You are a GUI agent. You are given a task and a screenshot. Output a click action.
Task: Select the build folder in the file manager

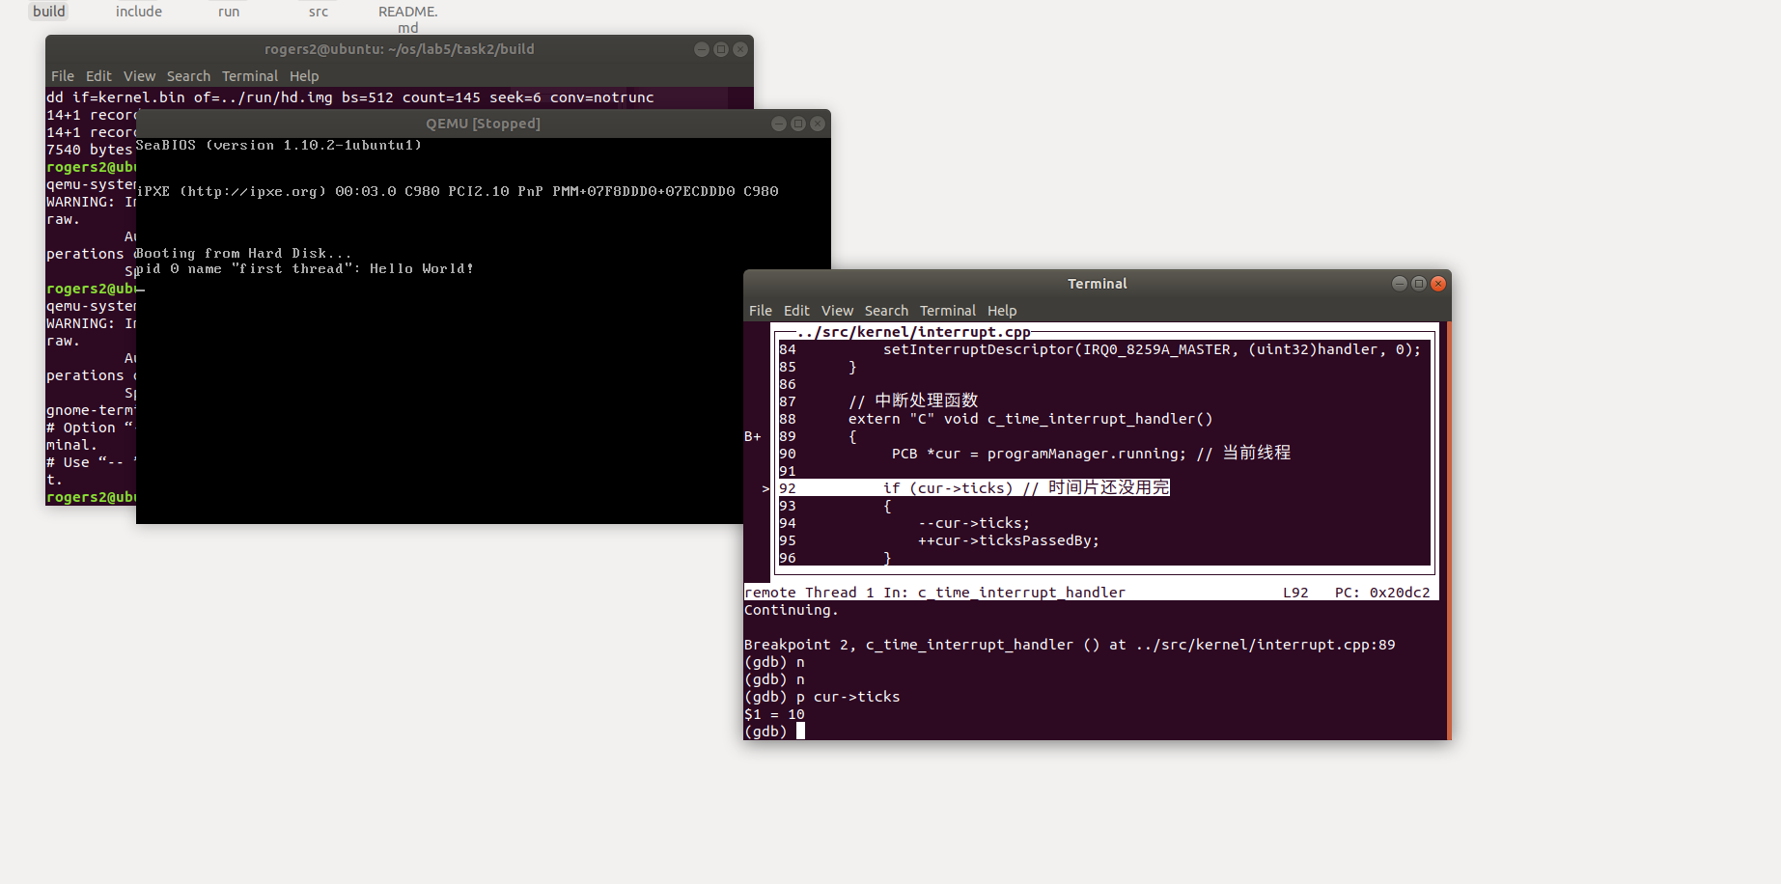point(49,12)
